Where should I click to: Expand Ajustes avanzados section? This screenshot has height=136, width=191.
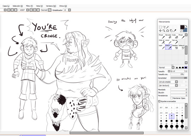[x=159, y=101]
